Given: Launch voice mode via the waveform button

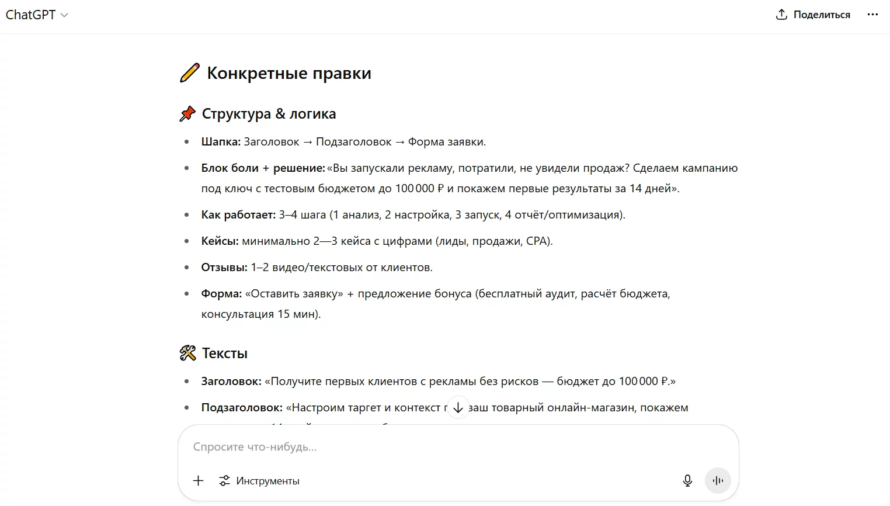Looking at the screenshot, I should pyautogui.click(x=718, y=481).
